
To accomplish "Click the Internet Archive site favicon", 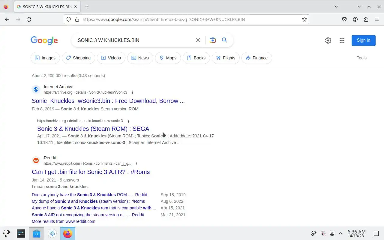I will (36, 89).
